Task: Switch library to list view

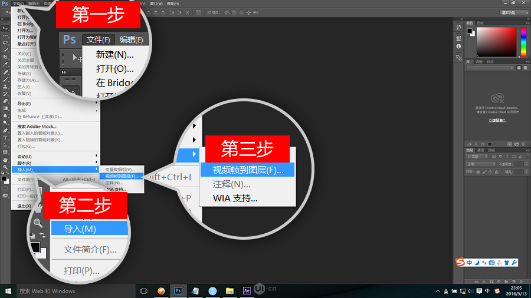Action: [525, 68]
